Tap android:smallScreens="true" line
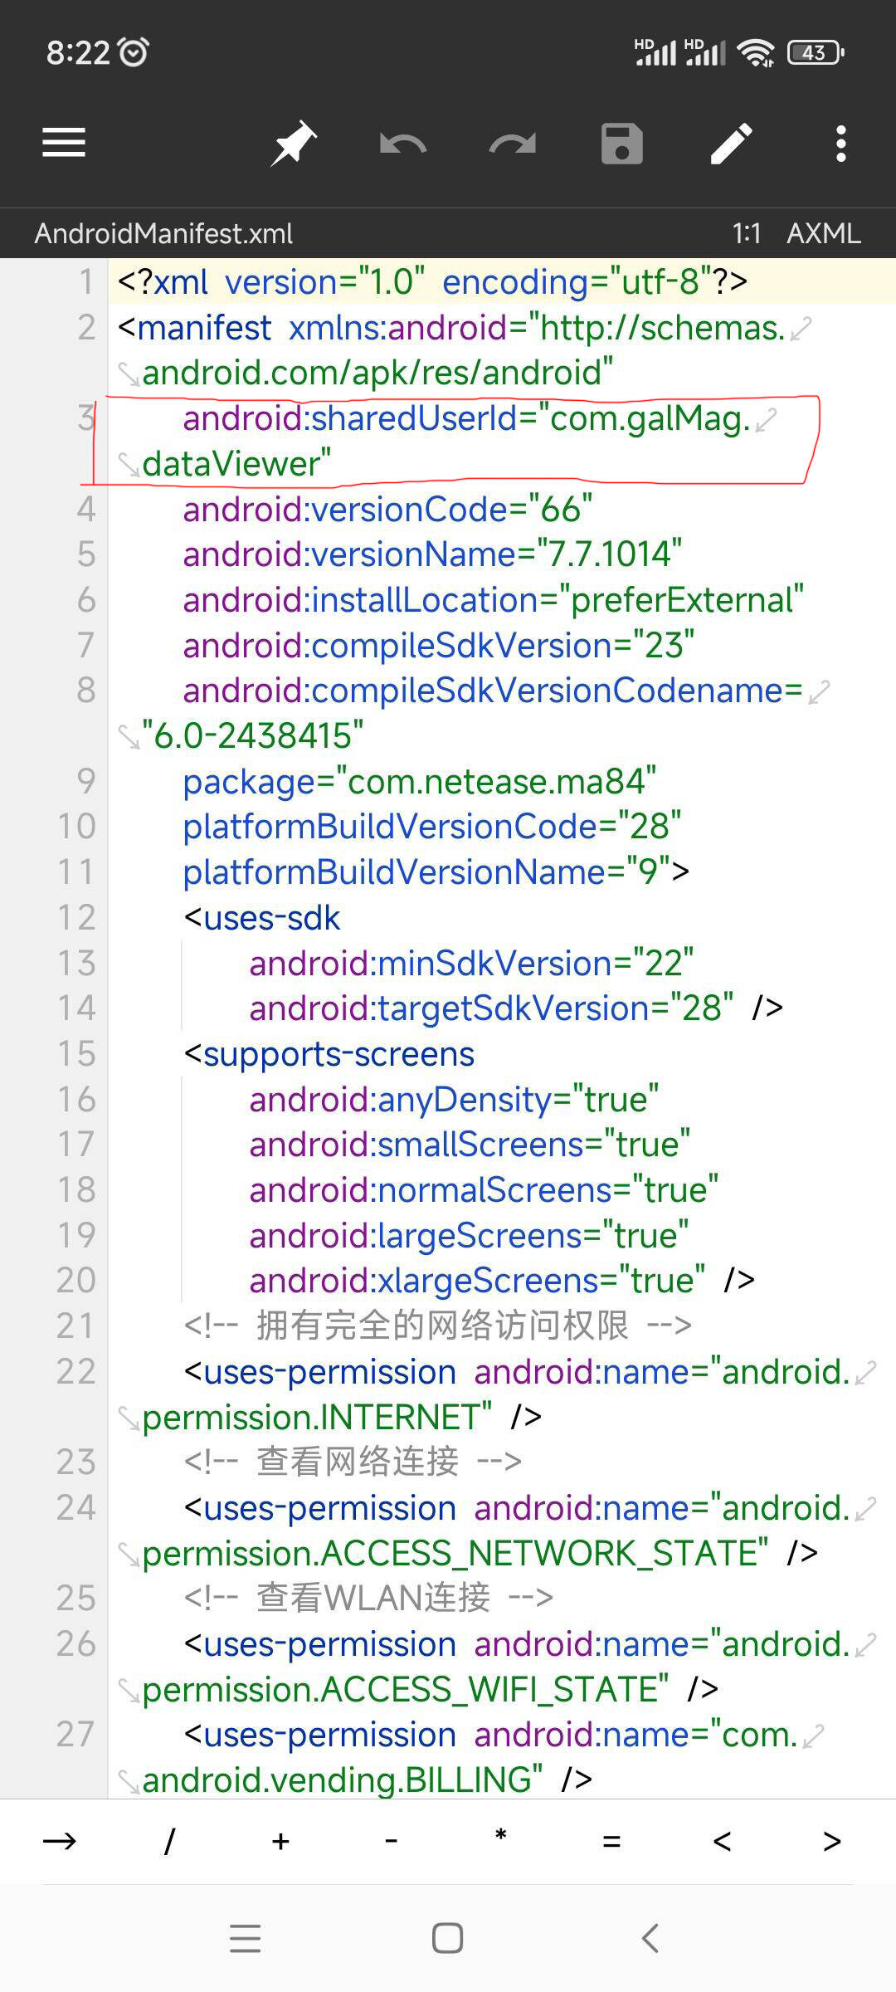Viewport: 896px width, 1992px height. [470, 1144]
